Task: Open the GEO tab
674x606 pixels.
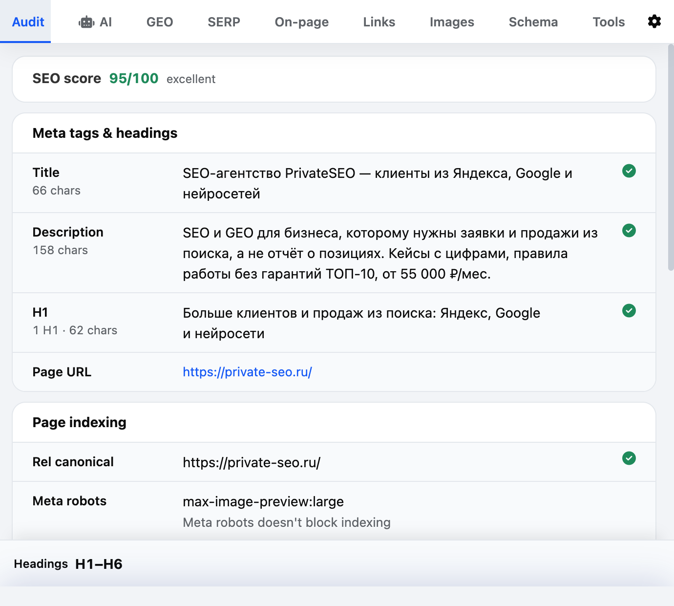Action: tap(160, 22)
